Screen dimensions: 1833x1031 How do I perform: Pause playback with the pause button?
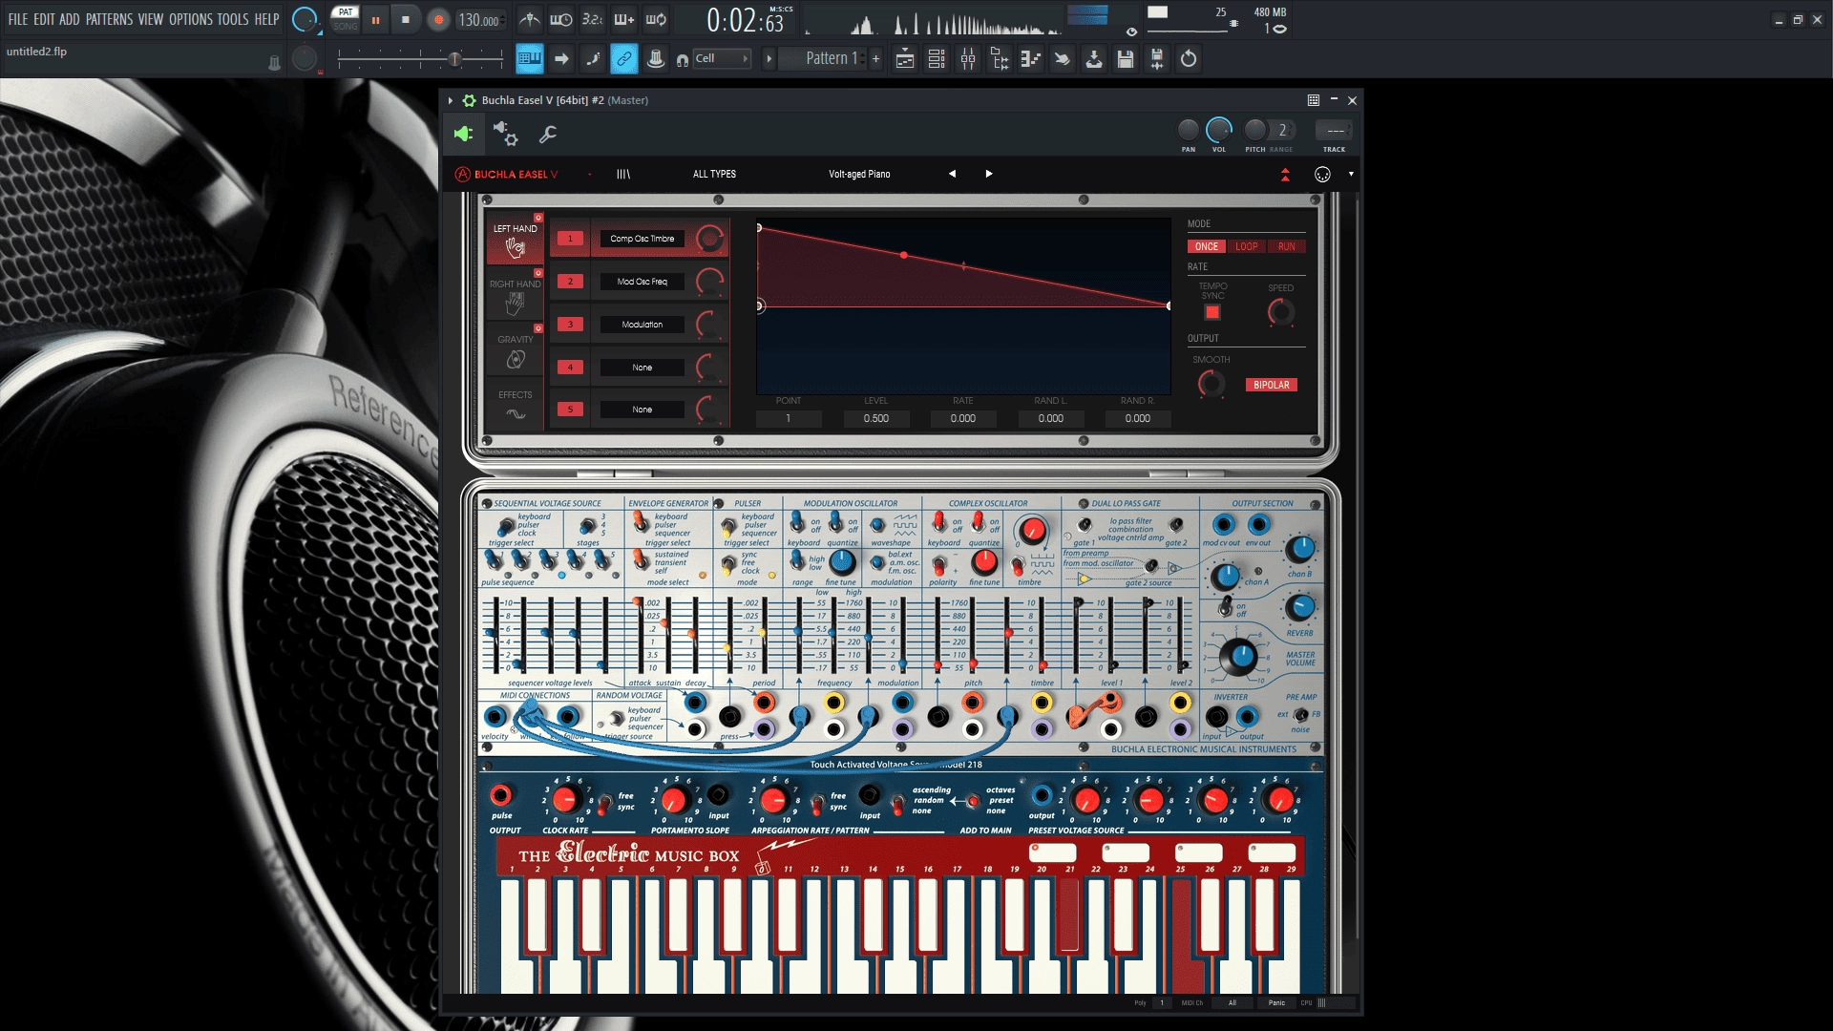point(375,19)
